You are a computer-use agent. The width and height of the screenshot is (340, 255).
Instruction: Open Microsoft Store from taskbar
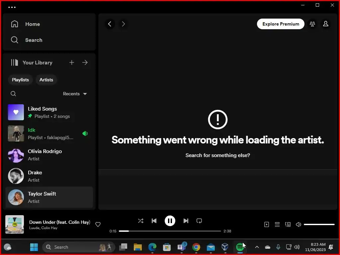167,247
